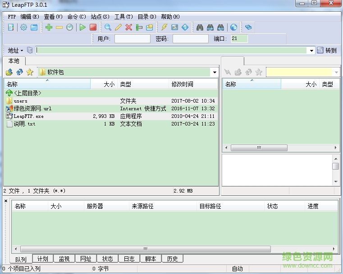Expand the 软件包 local folder dropdown
Image resolution: width=343 pixels, height=274 pixels.
(x=215, y=72)
